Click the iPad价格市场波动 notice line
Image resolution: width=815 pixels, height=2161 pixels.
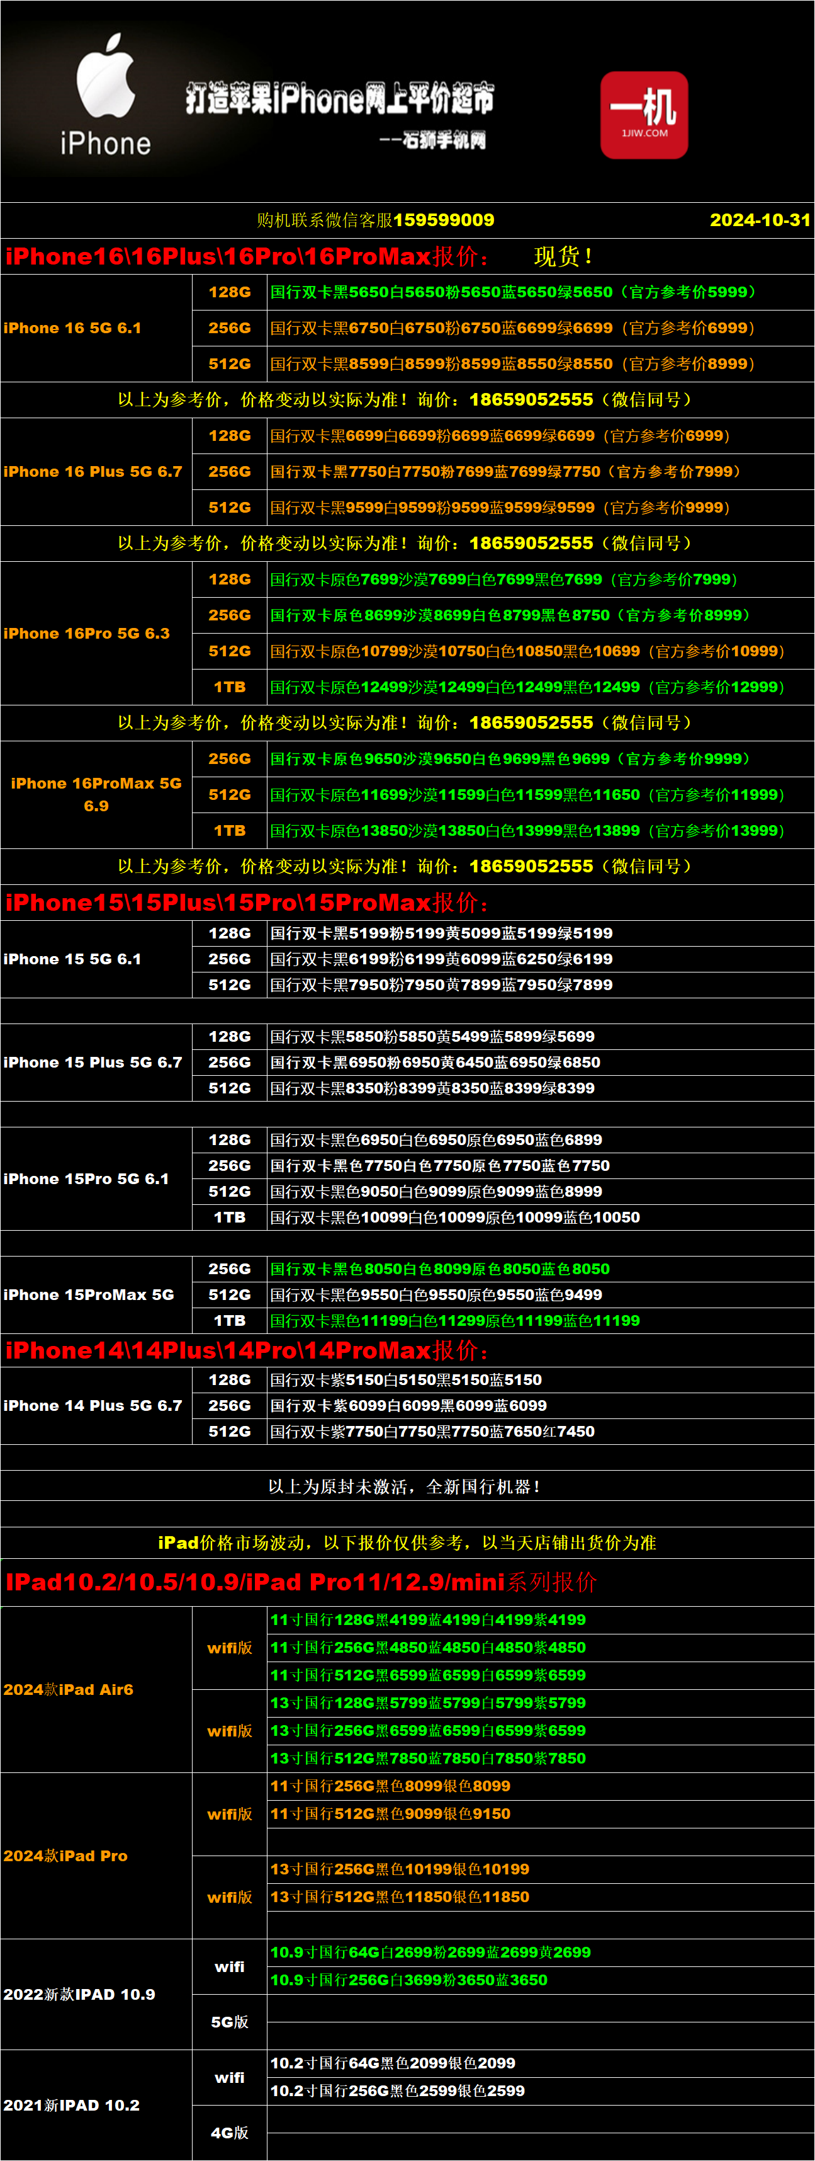pyautogui.click(x=408, y=1542)
